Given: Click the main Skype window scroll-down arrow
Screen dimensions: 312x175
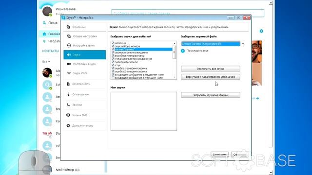Looking at the screenshot, I should click(x=271, y=173).
